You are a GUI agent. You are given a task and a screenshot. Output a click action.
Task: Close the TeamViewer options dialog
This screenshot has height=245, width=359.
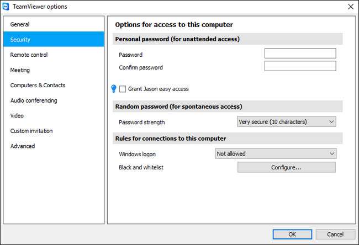tap(350, 6)
